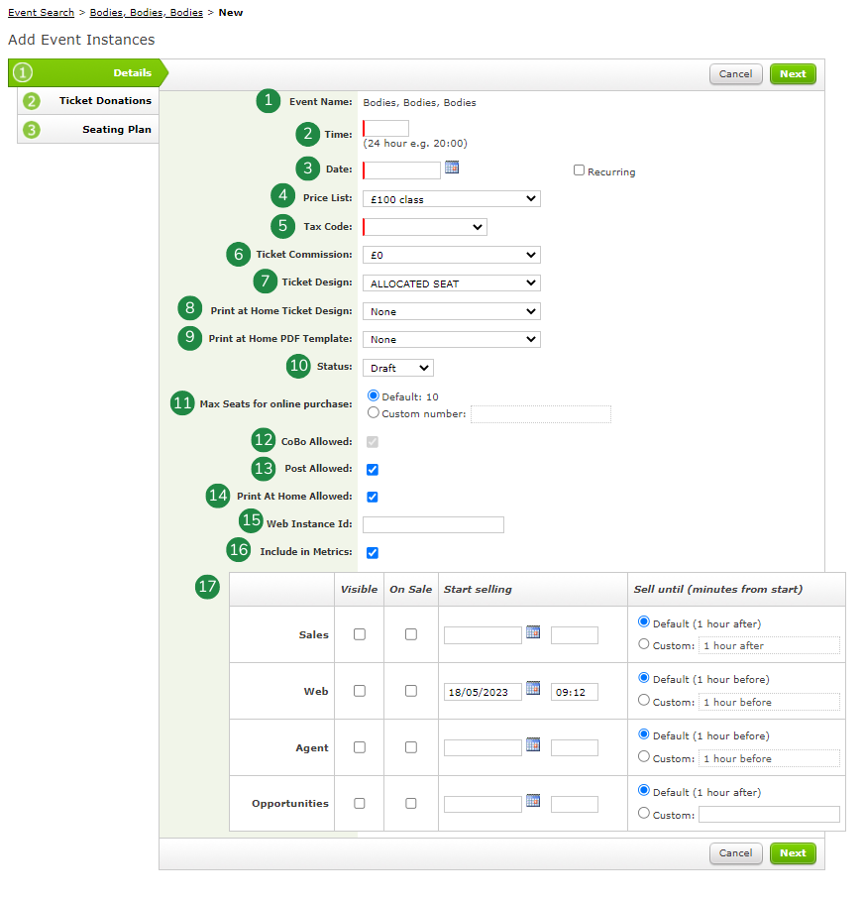Image resolution: width=864 pixels, height=901 pixels.
Task: Open the Tax Code dropdown
Action: (x=424, y=226)
